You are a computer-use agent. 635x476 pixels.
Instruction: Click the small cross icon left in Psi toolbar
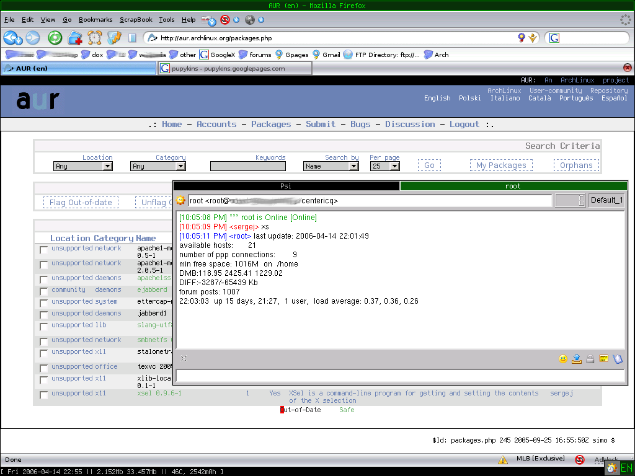[x=184, y=359]
